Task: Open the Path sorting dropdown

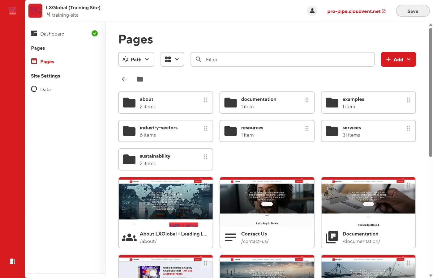Action: [136, 59]
